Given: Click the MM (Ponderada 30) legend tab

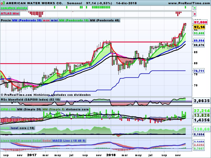Looking at the screenshot, I should [x=27, y=20].
